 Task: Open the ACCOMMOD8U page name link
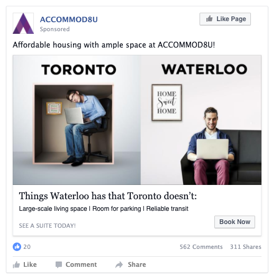(69, 20)
